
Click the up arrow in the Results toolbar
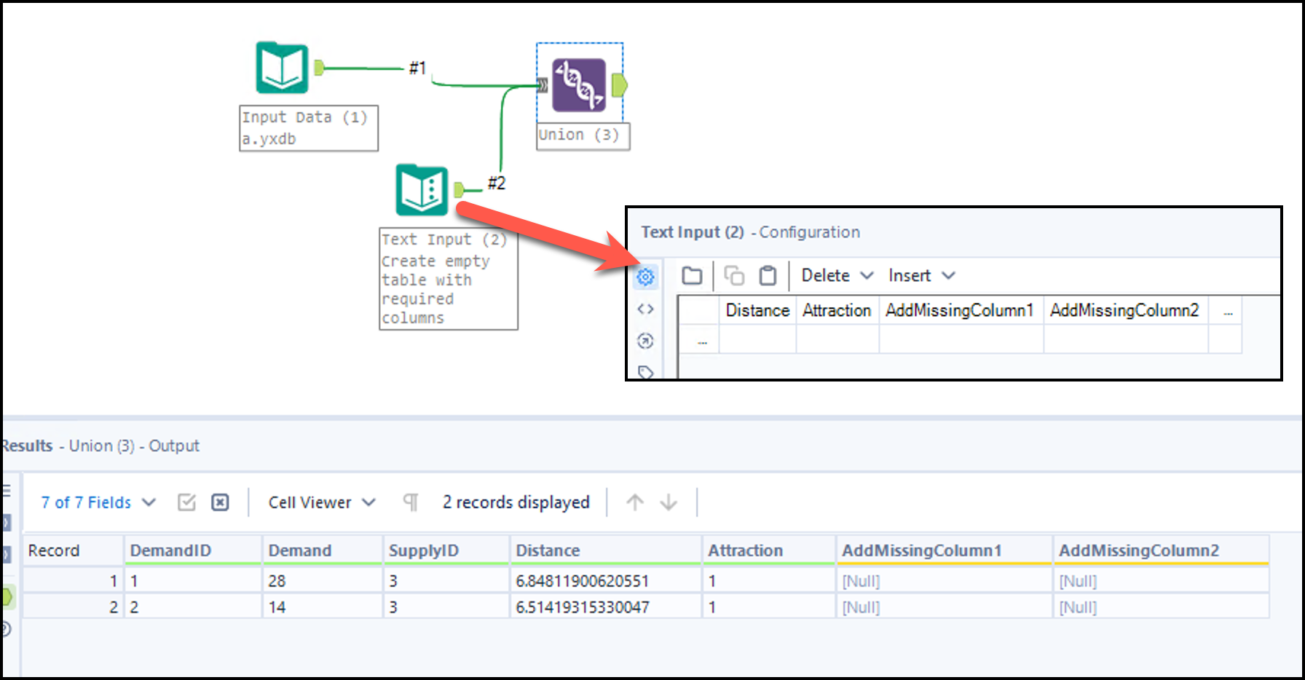pyautogui.click(x=635, y=502)
